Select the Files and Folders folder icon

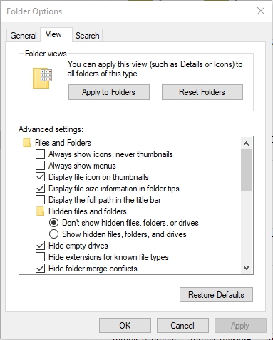pyautogui.click(x=26, y=143)
